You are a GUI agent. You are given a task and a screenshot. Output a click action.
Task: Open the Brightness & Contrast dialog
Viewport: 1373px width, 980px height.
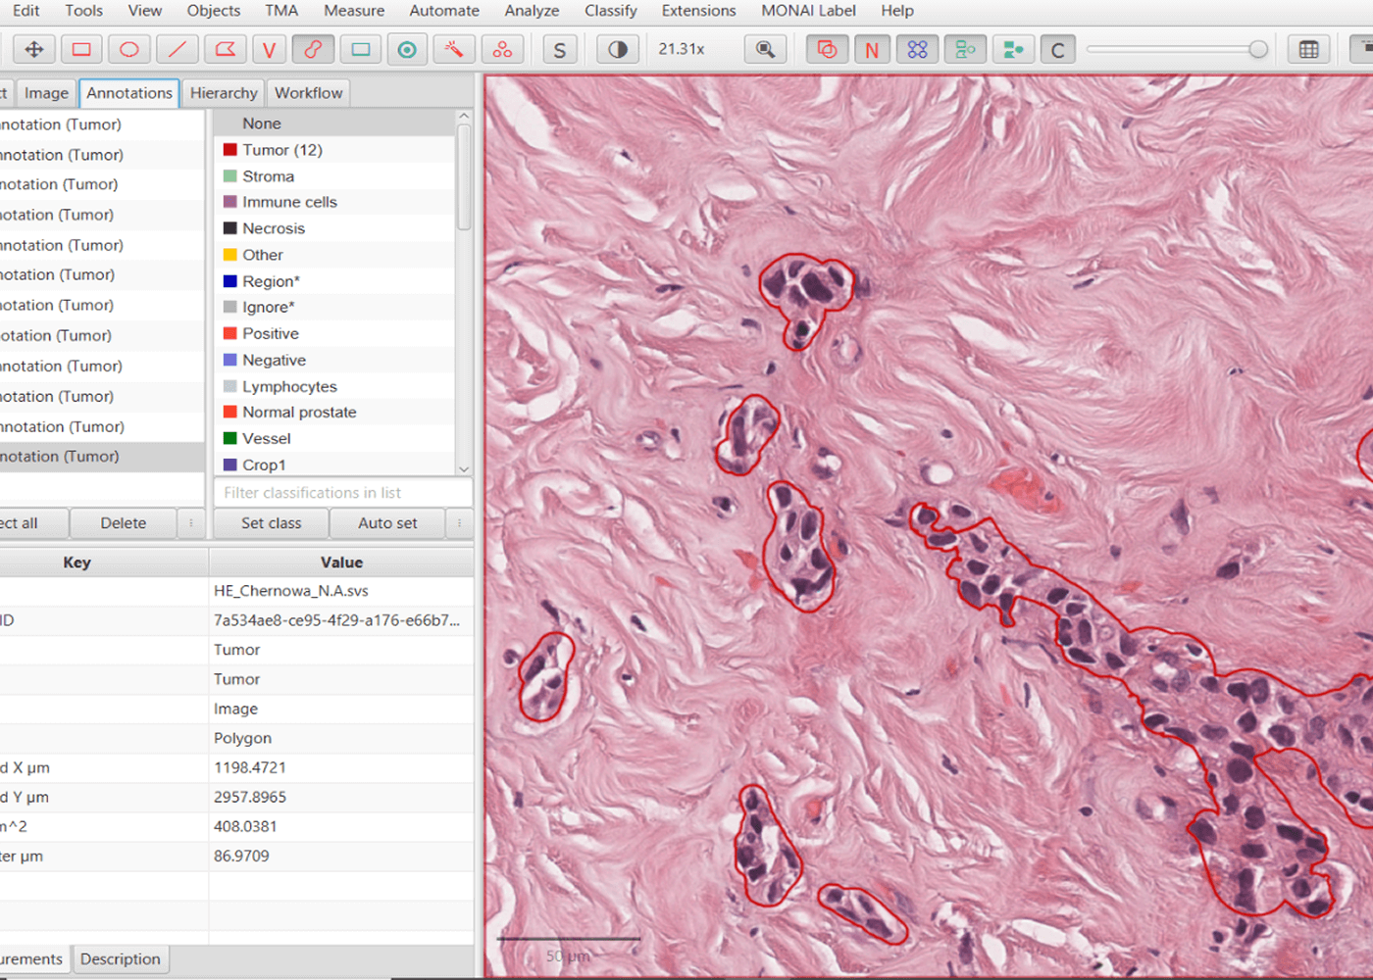coord(617,48)
